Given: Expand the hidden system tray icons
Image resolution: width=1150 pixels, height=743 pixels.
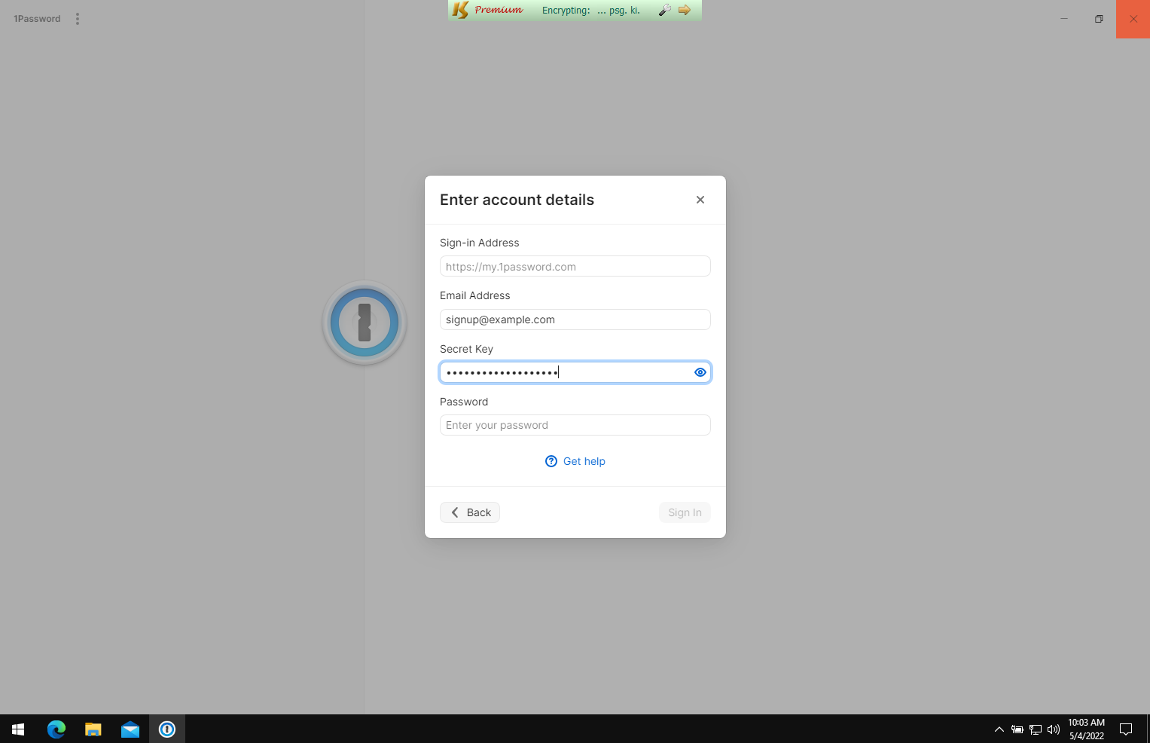Looking at the screenshot, I should tap(999, 729).
